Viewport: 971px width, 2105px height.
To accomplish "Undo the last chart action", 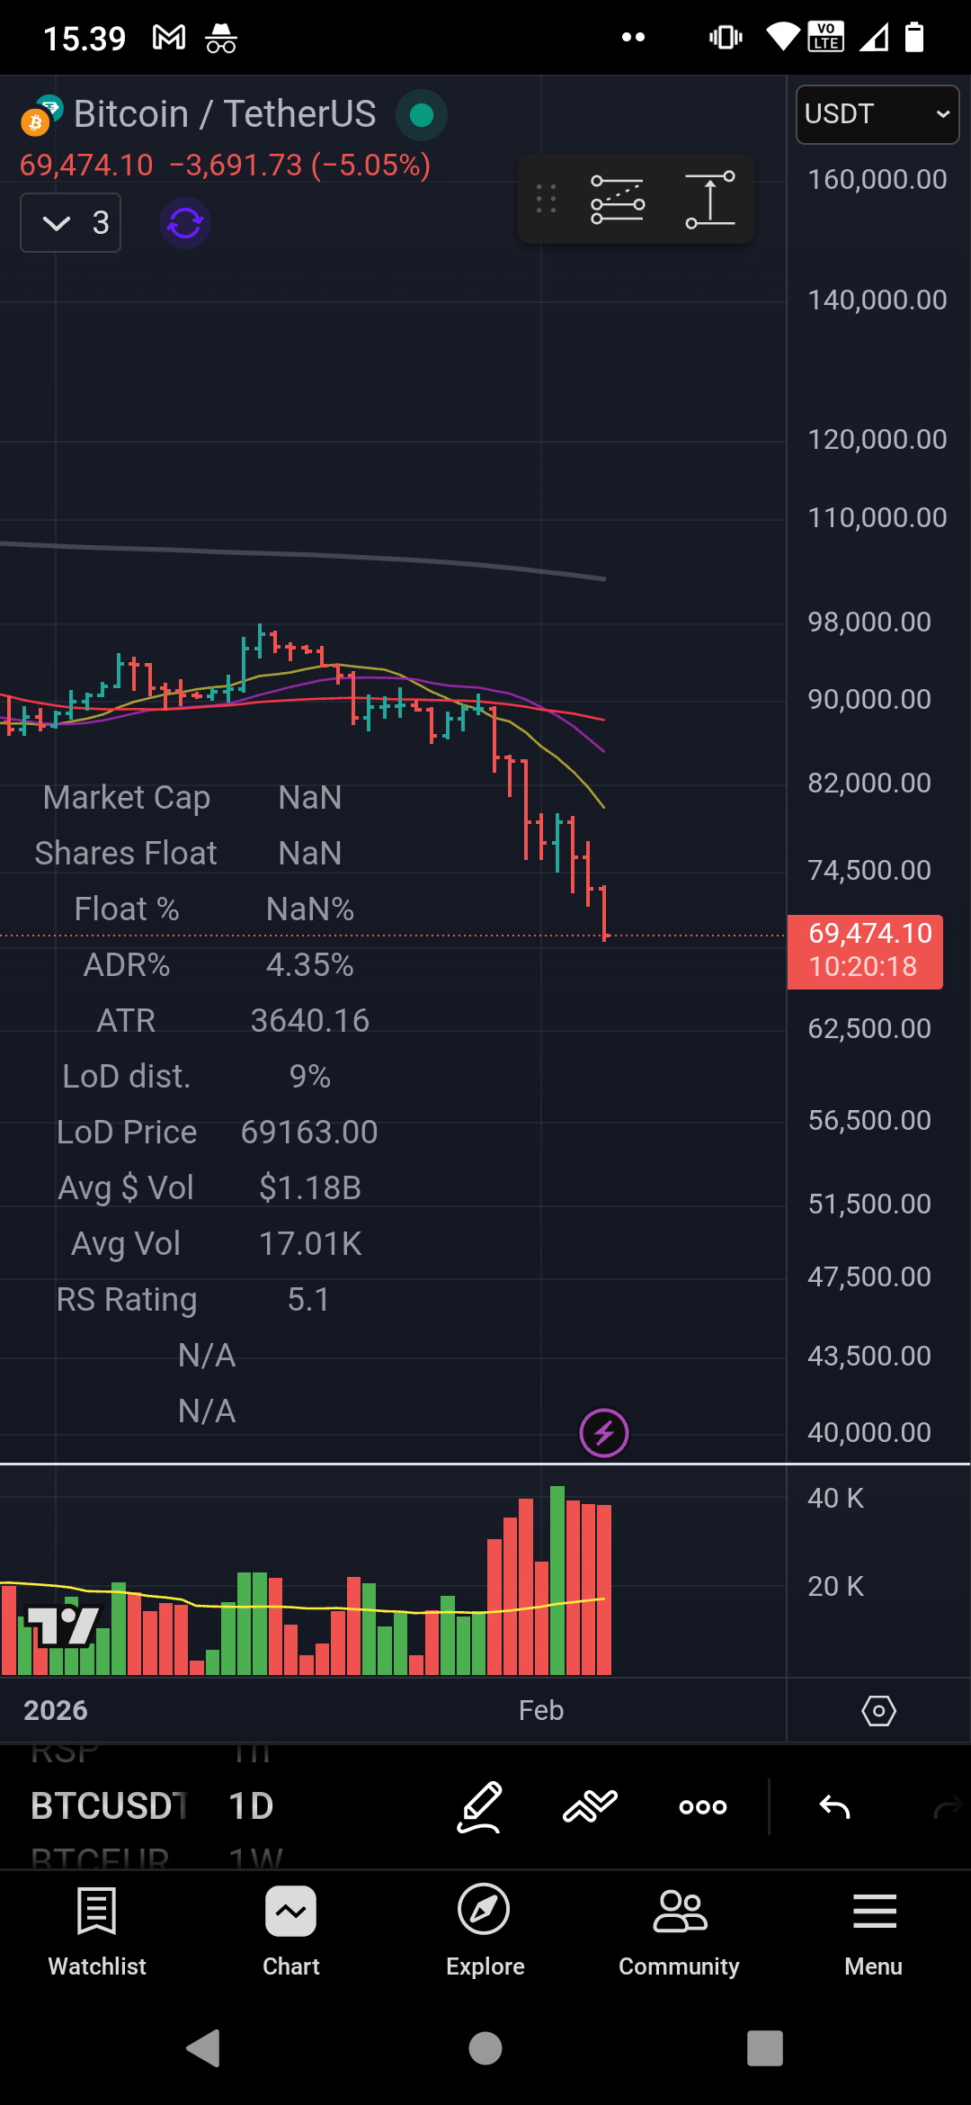I will tap(834, 1806).
